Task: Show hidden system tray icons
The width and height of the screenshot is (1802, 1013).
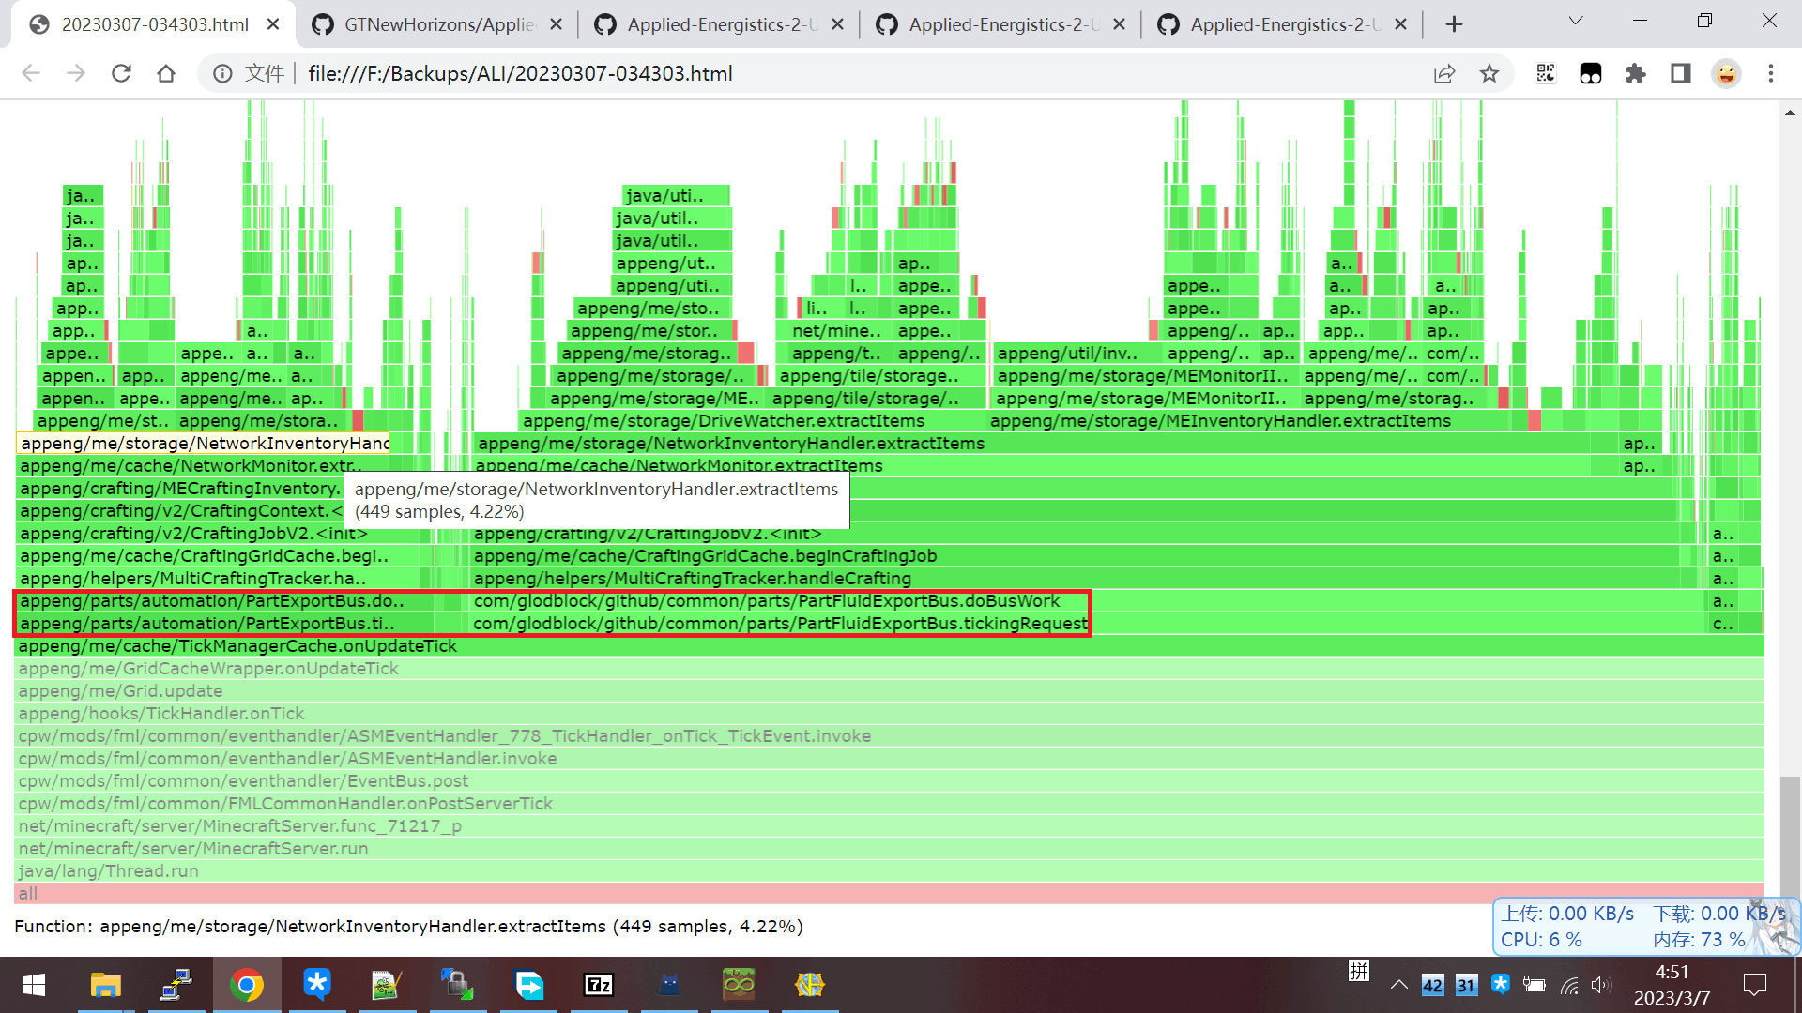Action: tap(1398, 985)
